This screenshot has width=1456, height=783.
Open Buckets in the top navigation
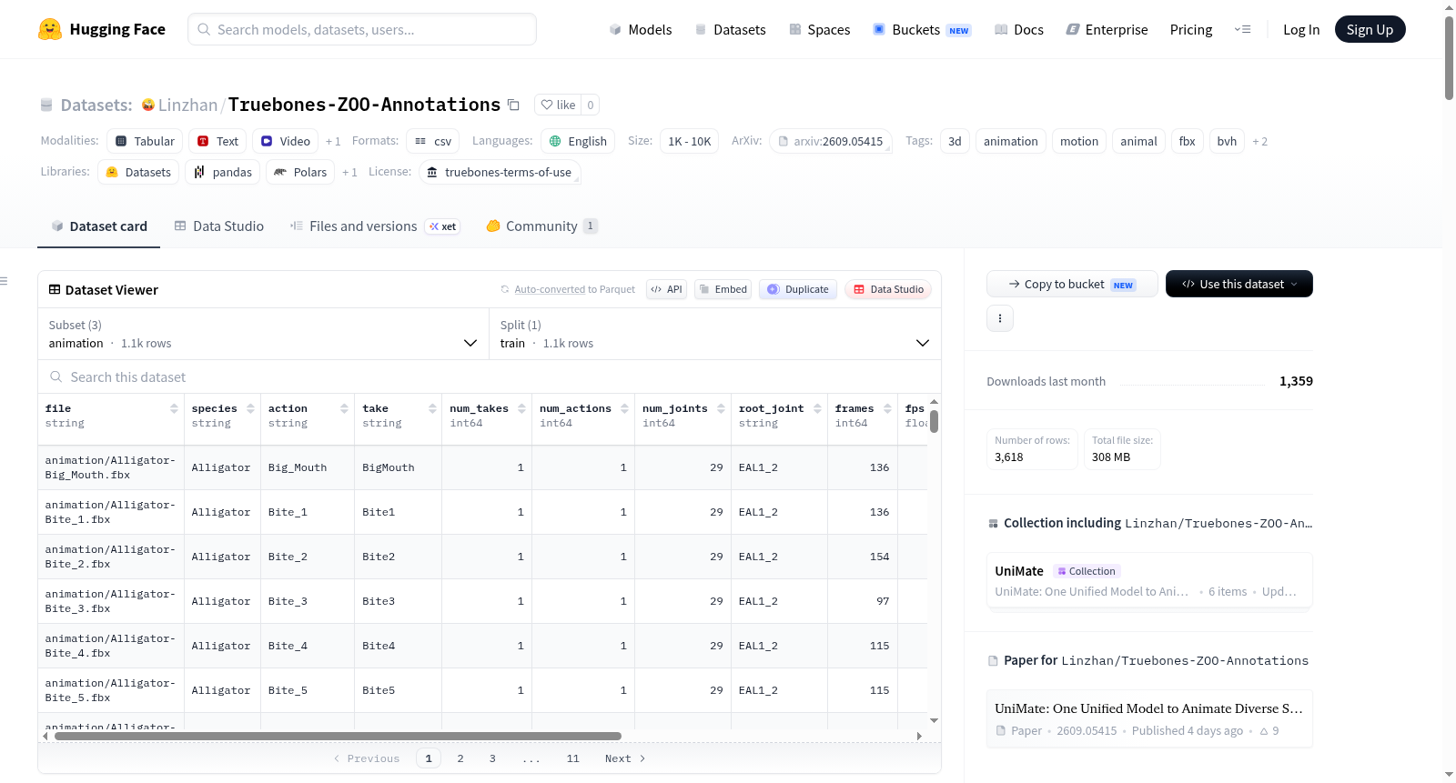pyautogui.click(x=922, y=29)
